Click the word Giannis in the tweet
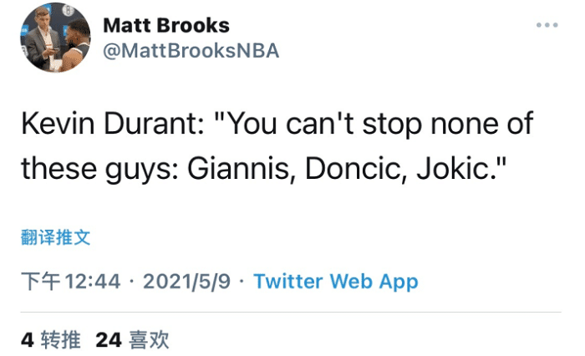 coord(236,168)
